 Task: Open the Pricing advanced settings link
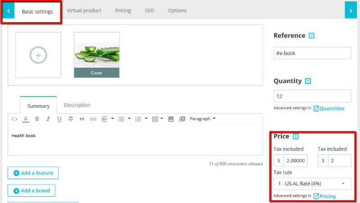[324, 196]
